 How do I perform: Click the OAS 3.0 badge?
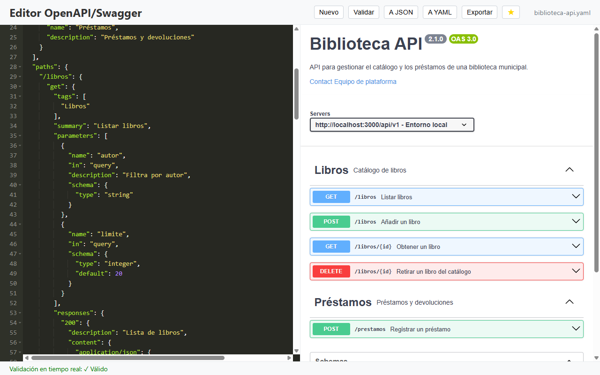pyautogui.click(x=464, y=39)
